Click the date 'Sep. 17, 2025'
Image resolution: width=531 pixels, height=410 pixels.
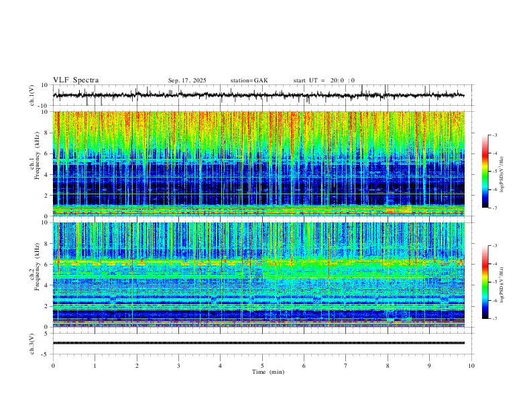click(187, 80)
